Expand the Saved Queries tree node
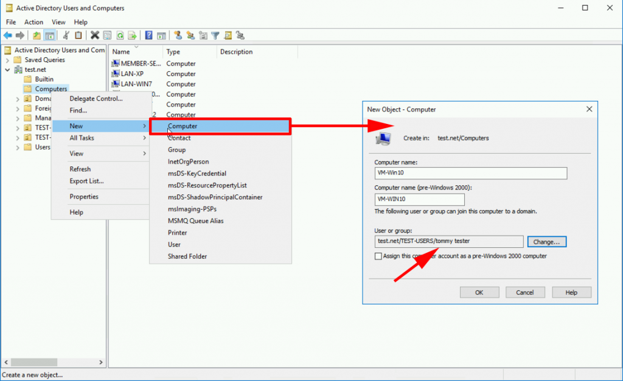Viewport: 623px width, 381px height. (7, 60)
